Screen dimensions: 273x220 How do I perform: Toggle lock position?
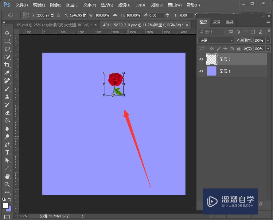click(x=225, y=49)
